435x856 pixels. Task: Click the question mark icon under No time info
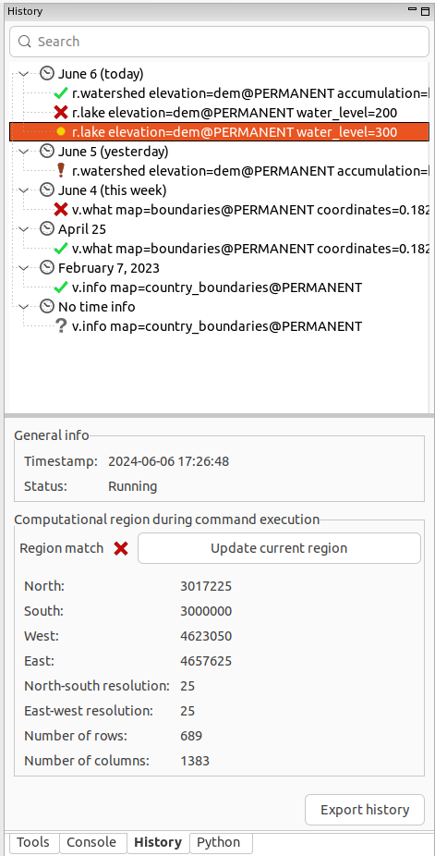pos(61,326)
